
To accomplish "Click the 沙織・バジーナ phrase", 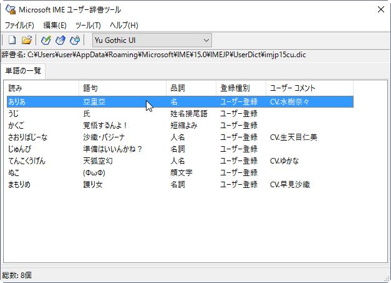I will pyautogui.click(x=104, y=137).
